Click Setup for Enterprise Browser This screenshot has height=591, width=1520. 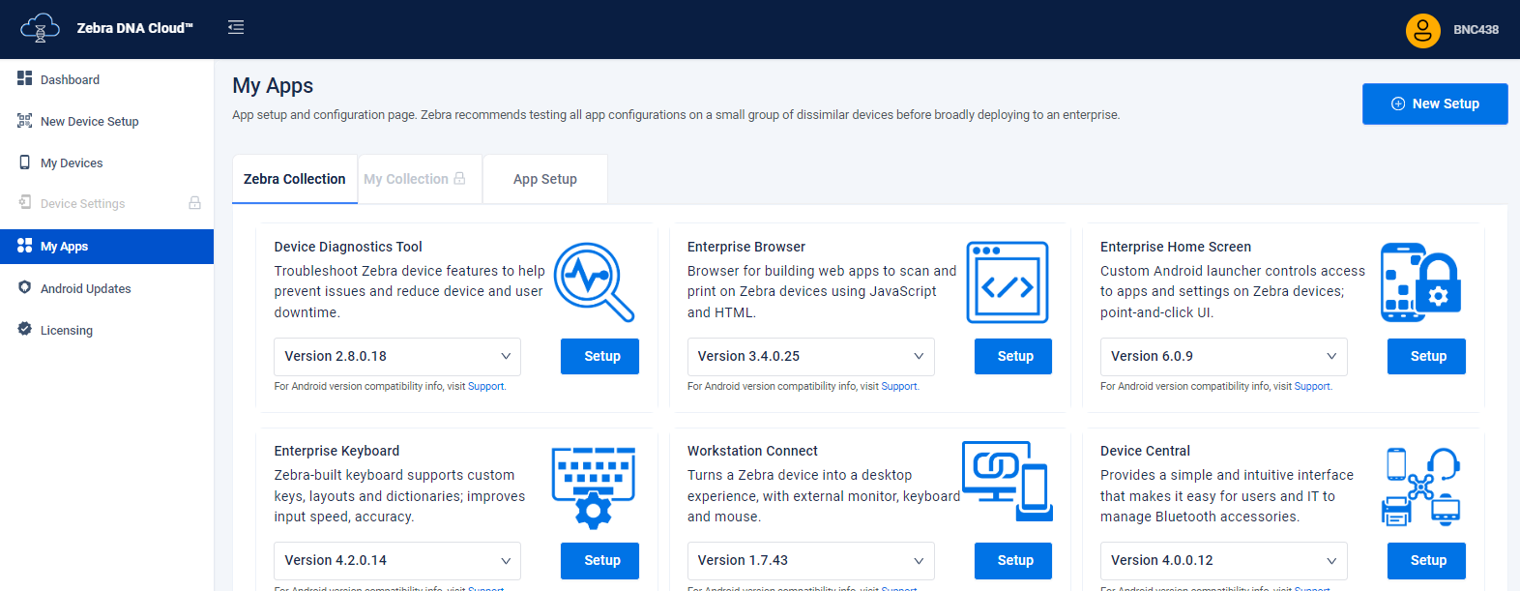tap(1012, 356)
